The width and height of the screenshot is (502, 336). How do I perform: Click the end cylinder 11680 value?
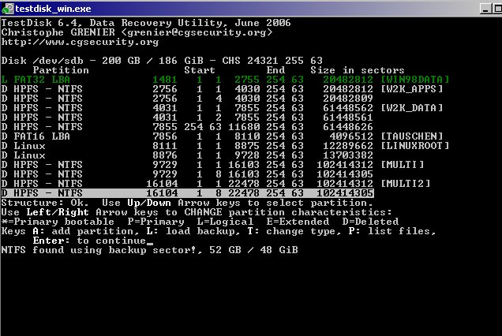point(244,127)
